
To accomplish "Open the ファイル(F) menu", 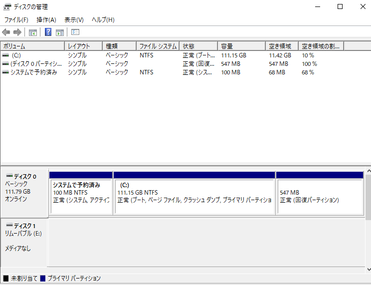I will 16,20.
